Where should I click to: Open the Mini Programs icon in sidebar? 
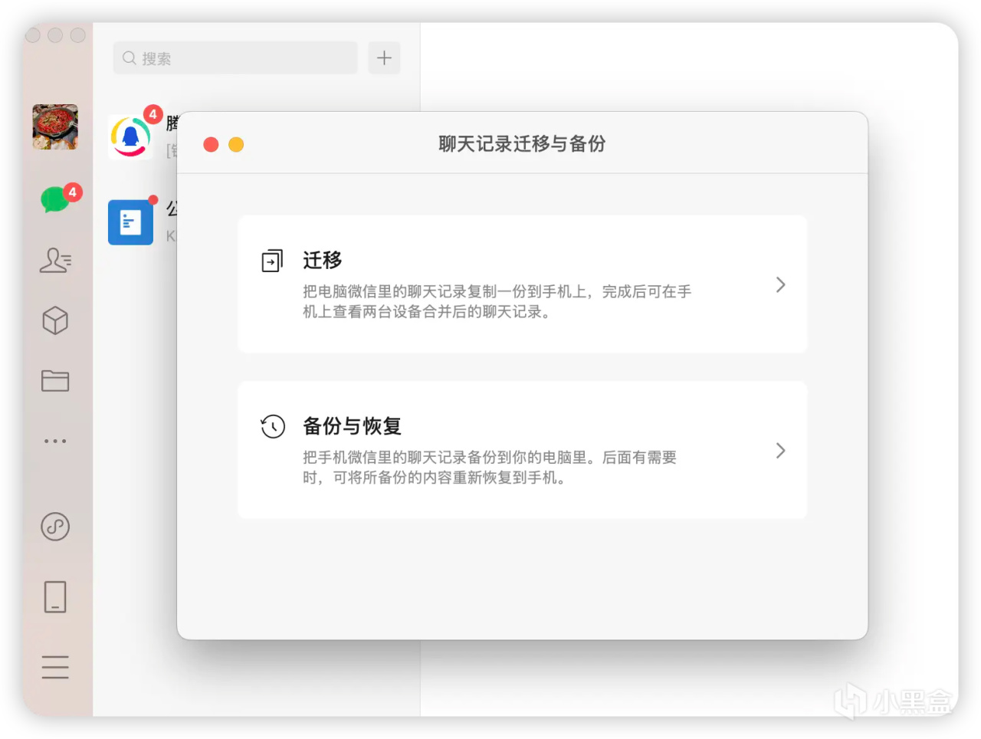point(55,527)
